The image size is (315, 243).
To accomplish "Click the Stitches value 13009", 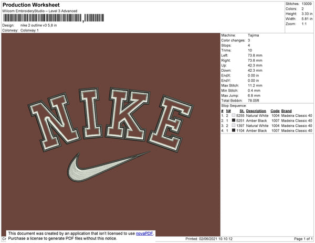I will click(x=307, y=4).
